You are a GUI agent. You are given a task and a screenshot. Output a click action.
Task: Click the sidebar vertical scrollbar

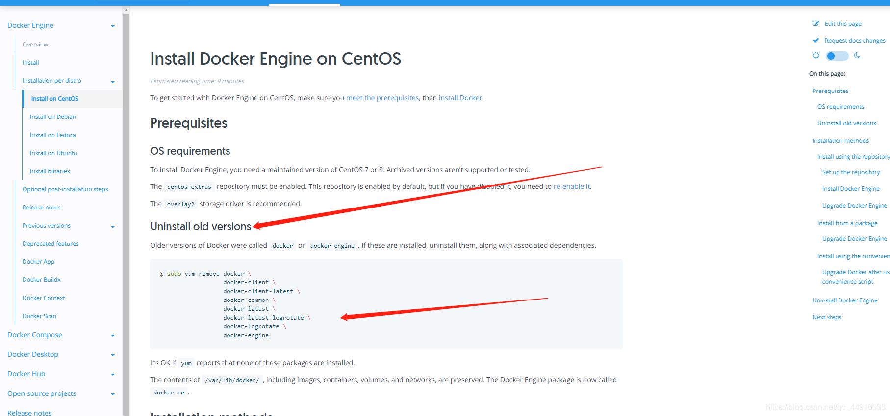point(126,196)
